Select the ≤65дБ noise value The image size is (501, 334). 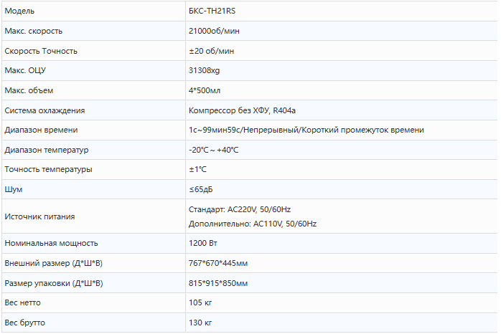pos(200,189)
